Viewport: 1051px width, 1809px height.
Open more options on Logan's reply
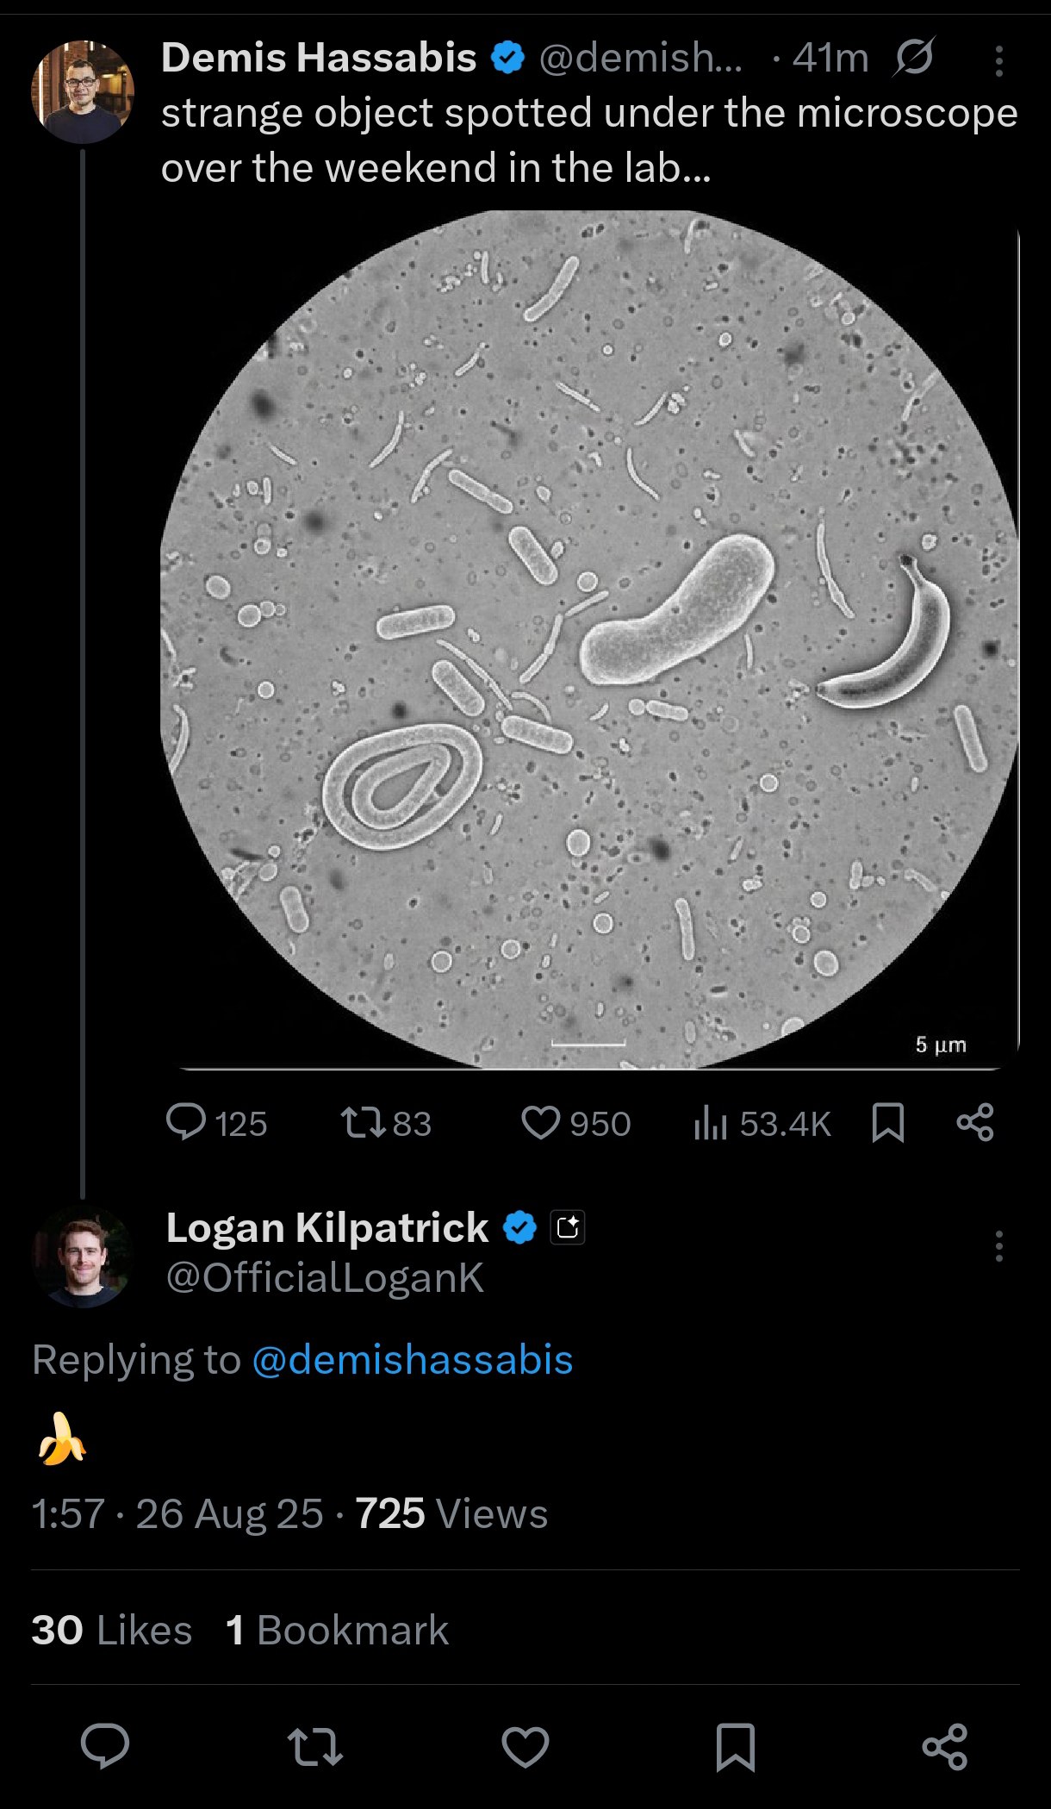tap(998, 1246)
